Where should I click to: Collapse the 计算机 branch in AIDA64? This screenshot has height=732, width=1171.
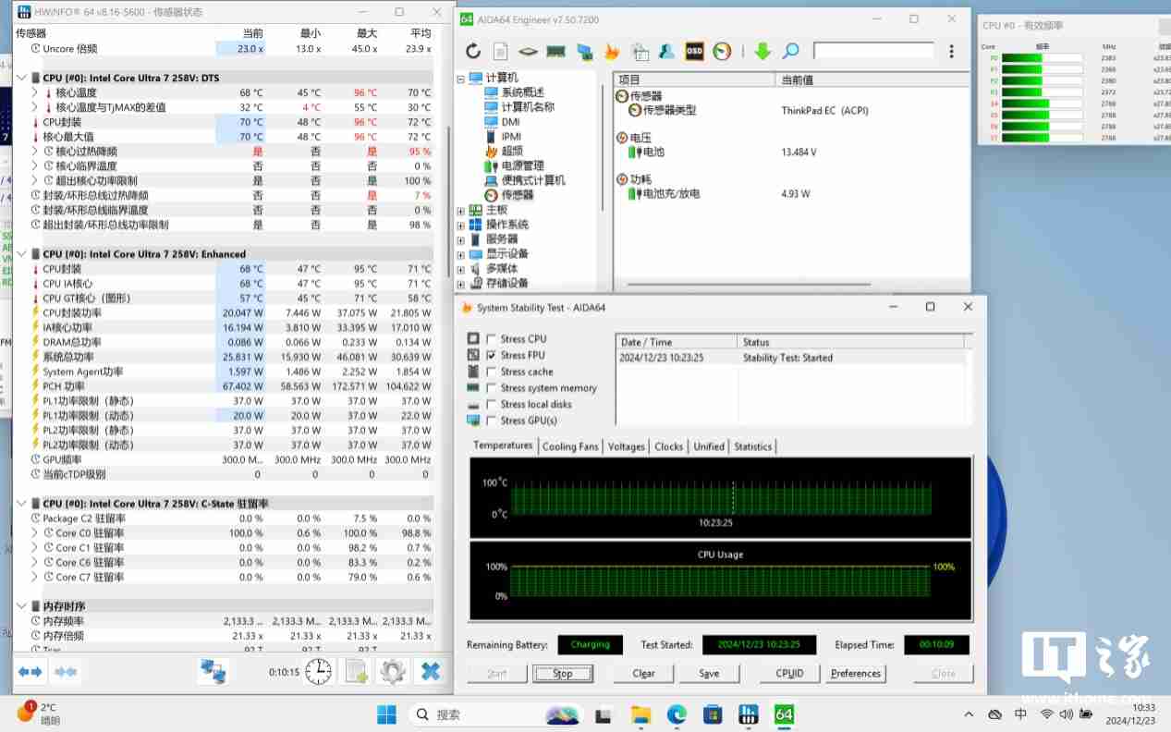point(459,78)
